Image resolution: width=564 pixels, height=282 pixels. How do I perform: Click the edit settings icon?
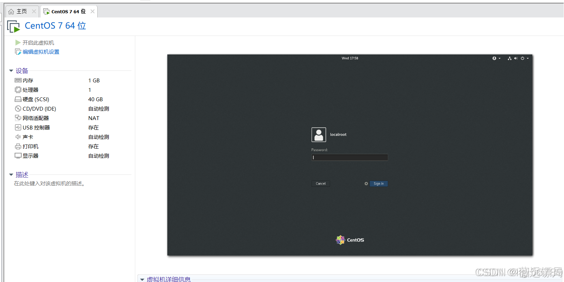pyautogui.click(x=18, y=52)
